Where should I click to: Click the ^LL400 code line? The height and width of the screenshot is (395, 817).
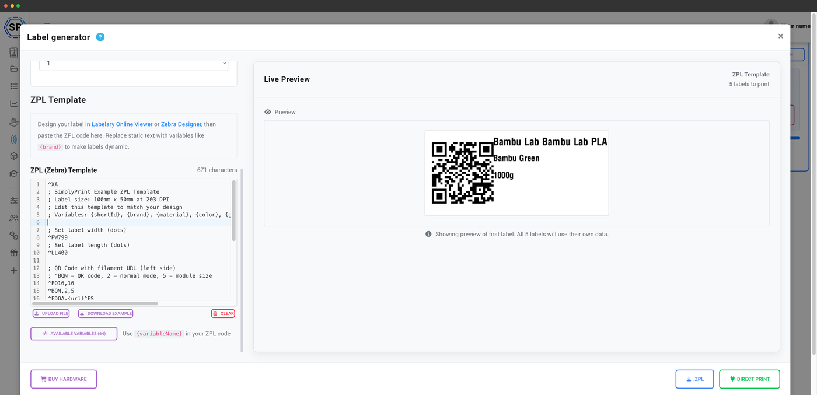[x=58, y=253]
